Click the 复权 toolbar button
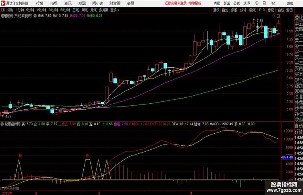The image size is (303, 195). [x=216, y=10]
